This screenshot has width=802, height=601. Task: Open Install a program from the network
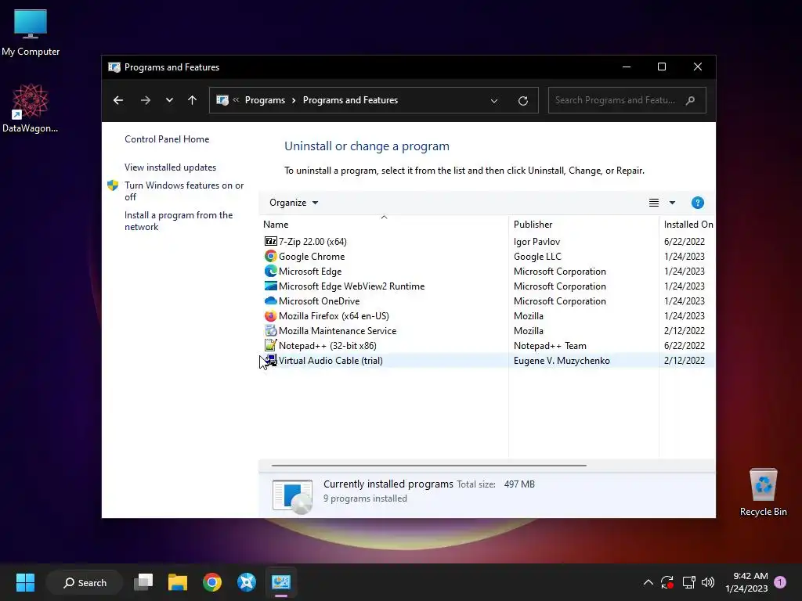tap(179, 221)
